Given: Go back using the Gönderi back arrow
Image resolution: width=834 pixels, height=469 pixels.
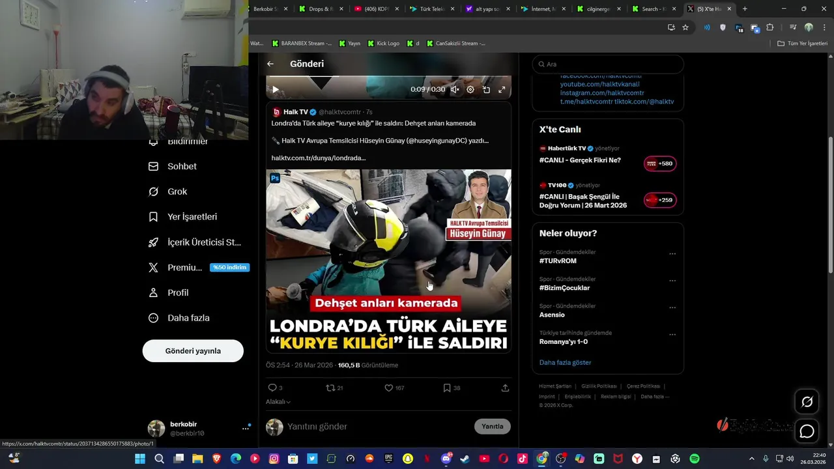Looking at the screenshot, I should pos(270,64).
